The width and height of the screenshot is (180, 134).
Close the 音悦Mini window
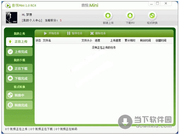click(166, 4)
